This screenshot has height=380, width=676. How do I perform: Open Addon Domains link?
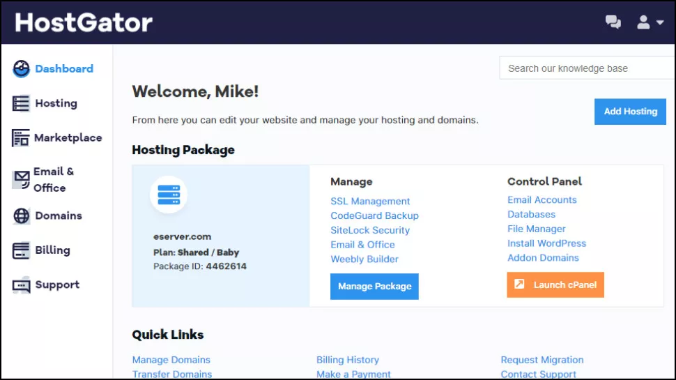tap(543, 258)
